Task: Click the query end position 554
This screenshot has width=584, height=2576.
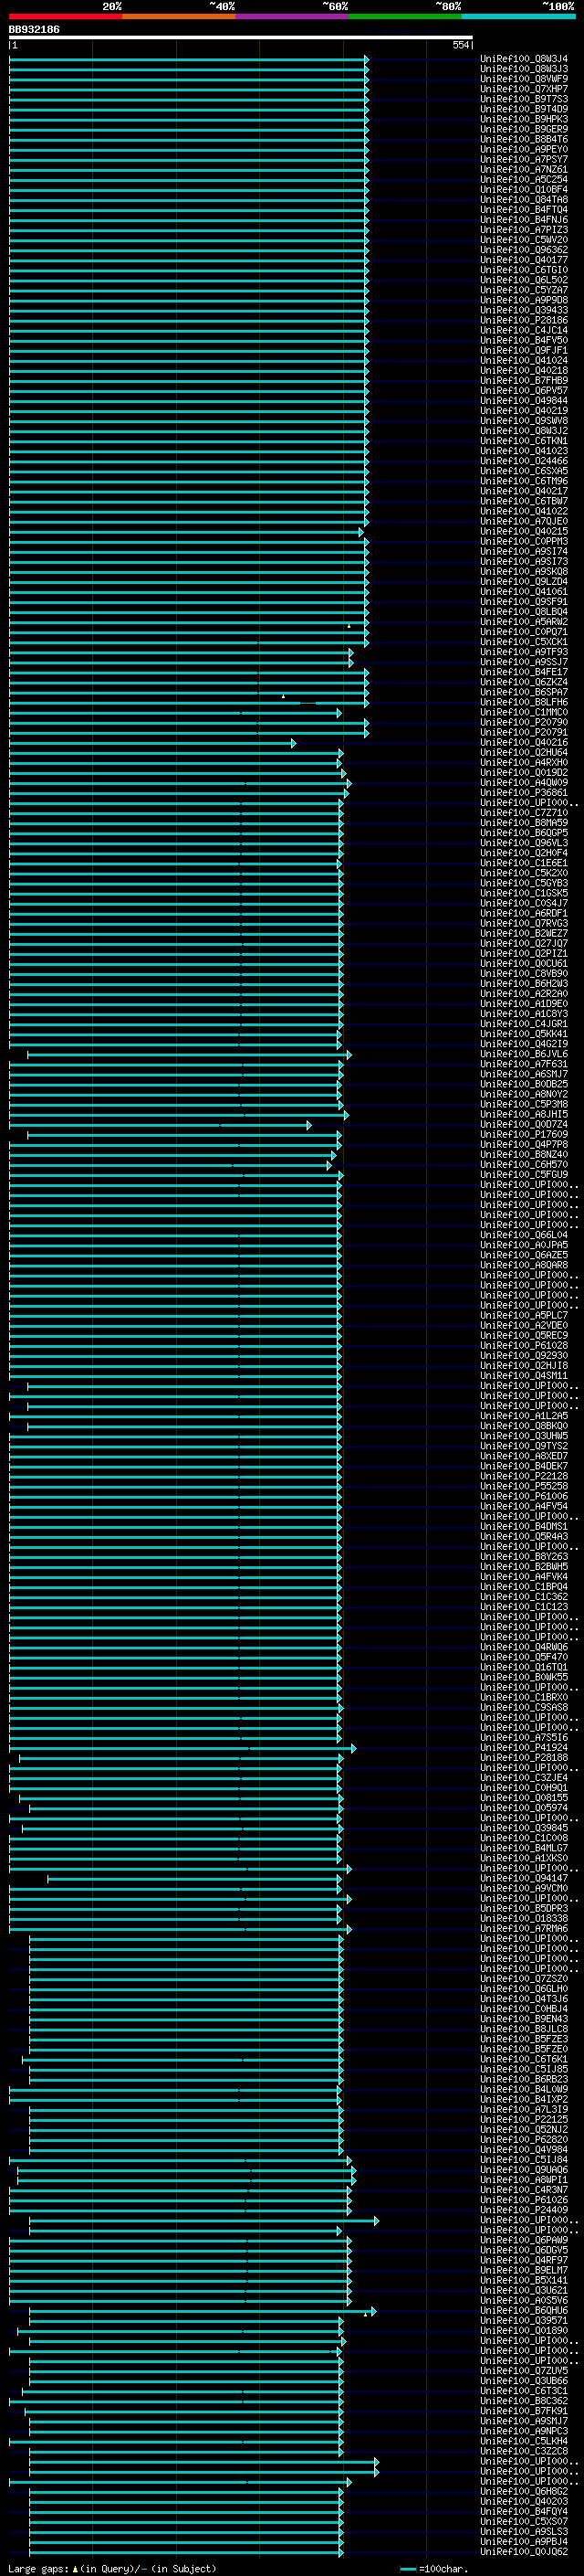Action: point(460,45)
